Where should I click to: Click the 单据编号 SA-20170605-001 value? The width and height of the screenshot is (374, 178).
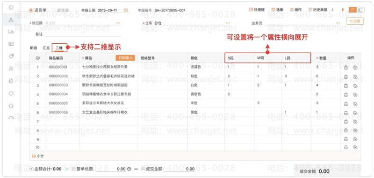(x=170, y=10)
